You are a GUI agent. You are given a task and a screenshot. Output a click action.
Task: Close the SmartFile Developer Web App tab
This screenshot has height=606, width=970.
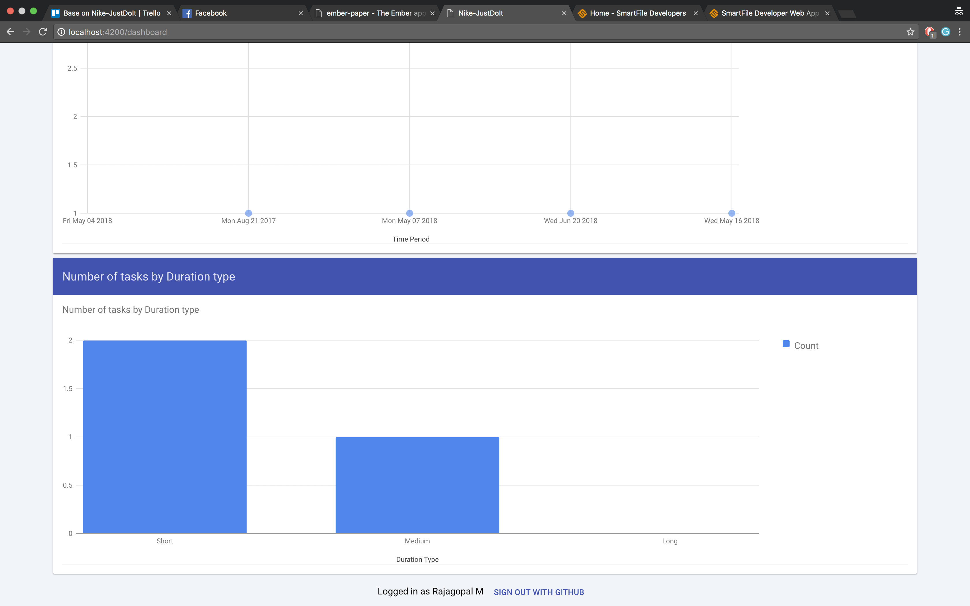[x=827, y=13]
